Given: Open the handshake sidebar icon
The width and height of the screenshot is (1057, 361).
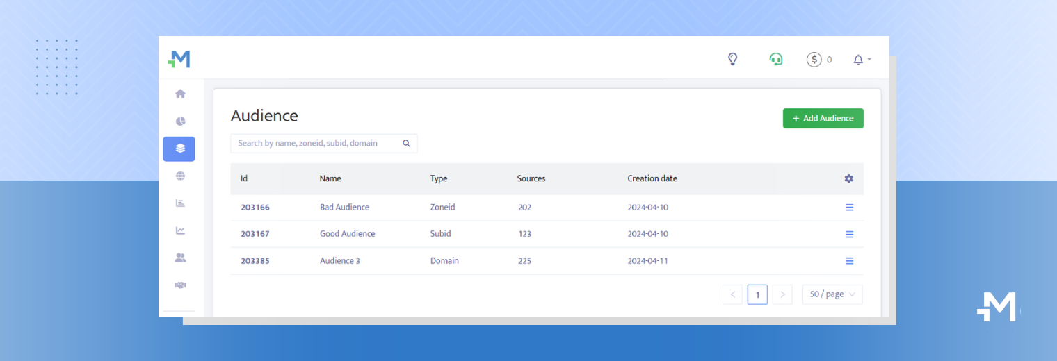Looking at the screenshot, I should tap(180, 285).
